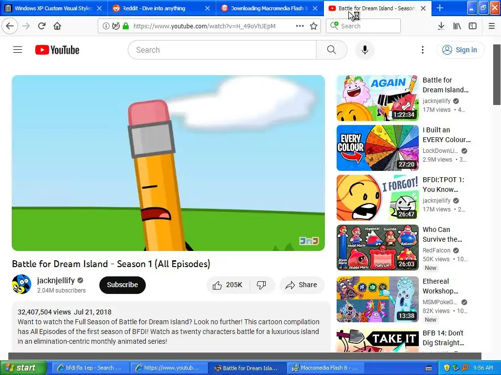Switch to Battle for Dream Isla taskbar item
501x375 pixels.
(x=246, y=368)
